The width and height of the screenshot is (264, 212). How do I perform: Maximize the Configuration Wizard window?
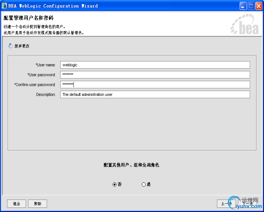[251, 6]
